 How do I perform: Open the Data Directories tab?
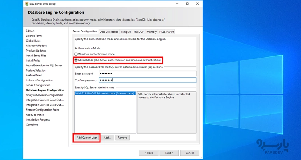pyautogui.click(x=109, y=32)
